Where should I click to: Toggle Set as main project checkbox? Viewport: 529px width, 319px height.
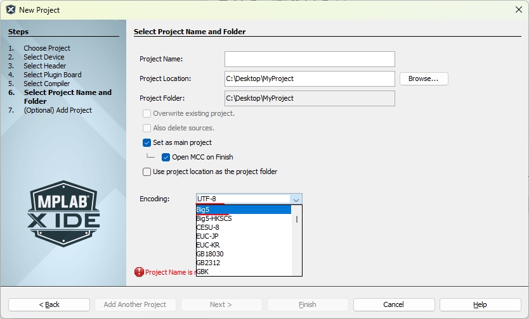tap(147, 142)
